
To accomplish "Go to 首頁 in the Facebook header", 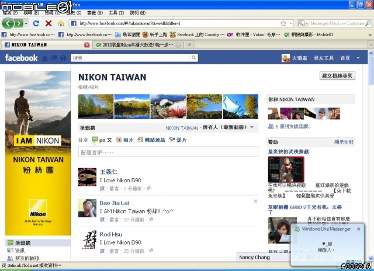I will pyautogui.click(x=345, y=58).
